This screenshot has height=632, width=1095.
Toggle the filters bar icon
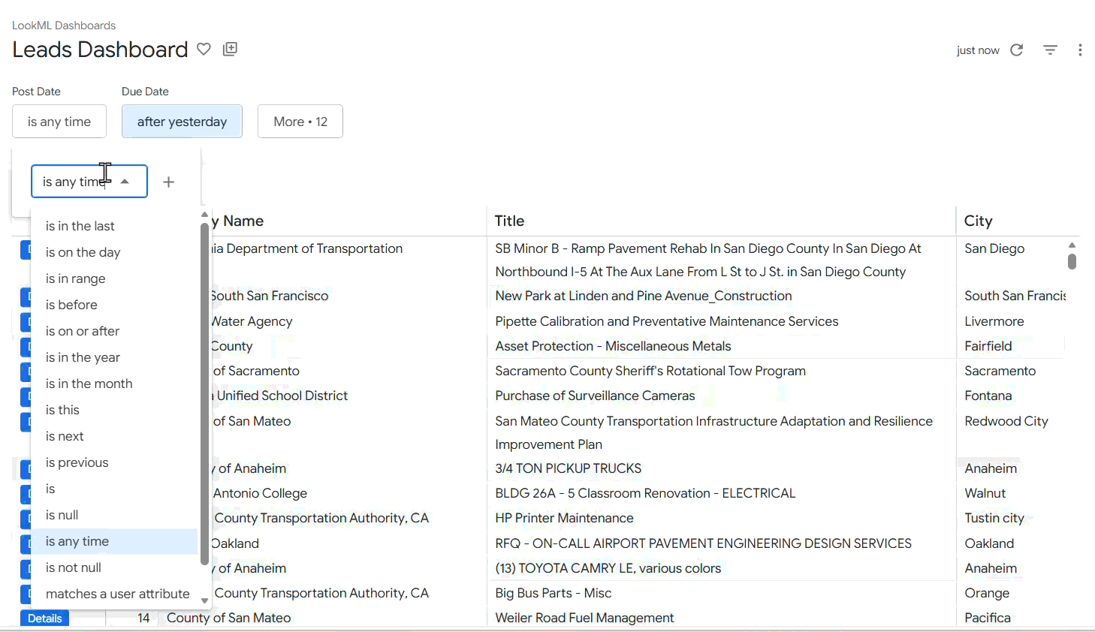pos(1050,50)
